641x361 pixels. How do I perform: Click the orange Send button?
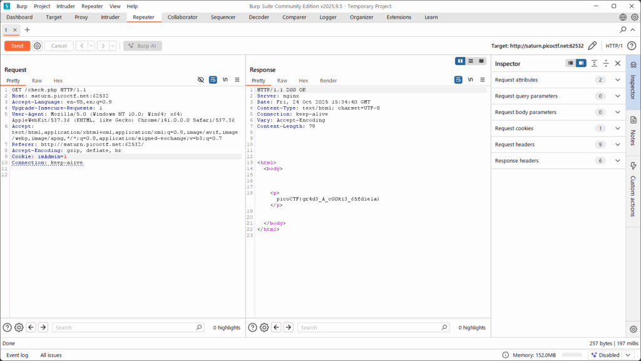pyautogui.click(x=17, y=46)
